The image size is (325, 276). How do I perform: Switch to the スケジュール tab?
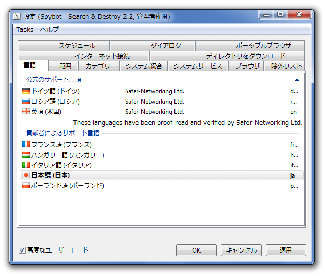click(x=64, y=45)
